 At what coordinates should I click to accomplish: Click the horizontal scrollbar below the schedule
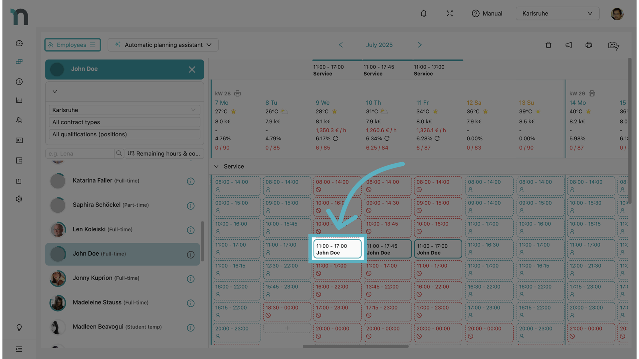355,346
